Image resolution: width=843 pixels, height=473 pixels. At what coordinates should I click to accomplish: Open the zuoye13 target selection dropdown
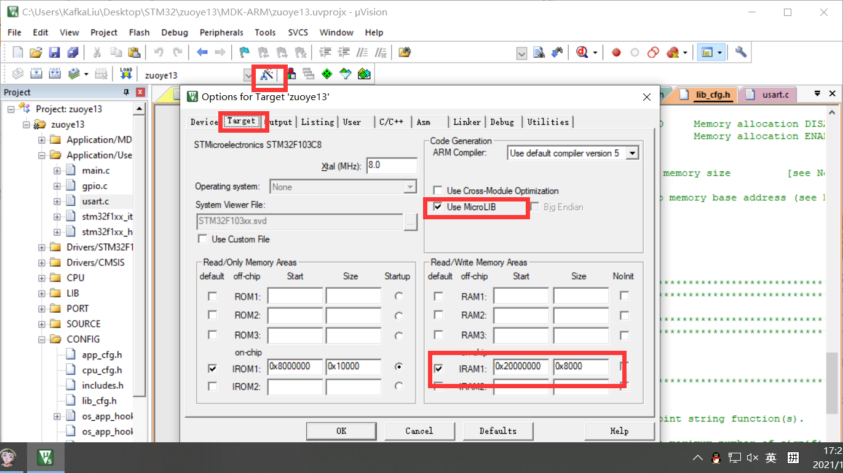coord(248,75)
